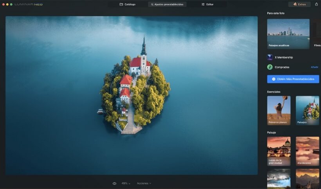Switch to Ajustes preestablecidos tab
Screen dimensions: 321x189
(x=167, y=4)
